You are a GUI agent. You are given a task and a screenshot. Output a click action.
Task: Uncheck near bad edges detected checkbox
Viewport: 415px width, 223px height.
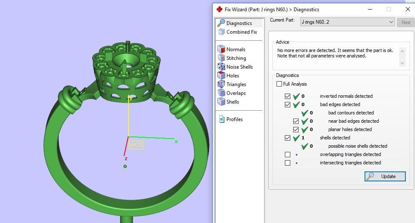[x=296, y=121]
